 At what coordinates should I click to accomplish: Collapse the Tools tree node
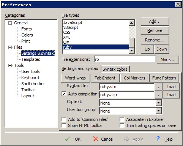point(10,65)
